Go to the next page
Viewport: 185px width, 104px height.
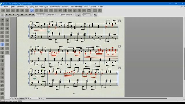click(40, 98)
